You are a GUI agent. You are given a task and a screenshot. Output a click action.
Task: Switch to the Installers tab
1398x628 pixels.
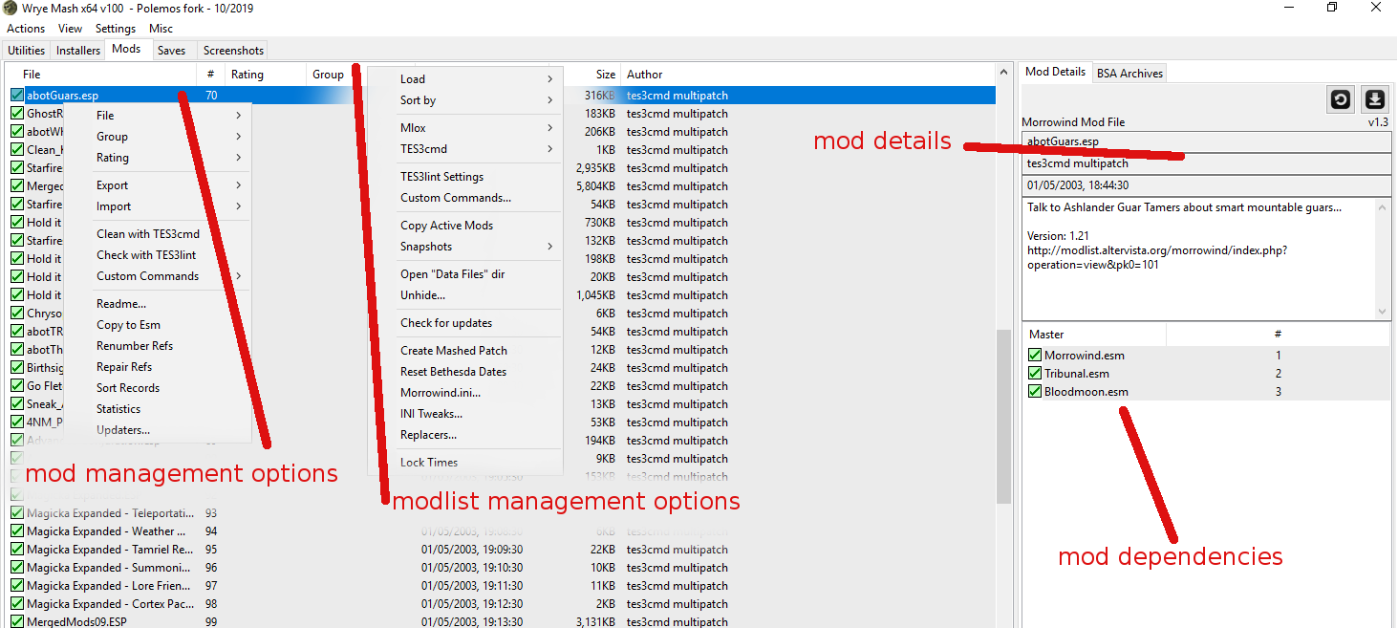click(78, 51)
